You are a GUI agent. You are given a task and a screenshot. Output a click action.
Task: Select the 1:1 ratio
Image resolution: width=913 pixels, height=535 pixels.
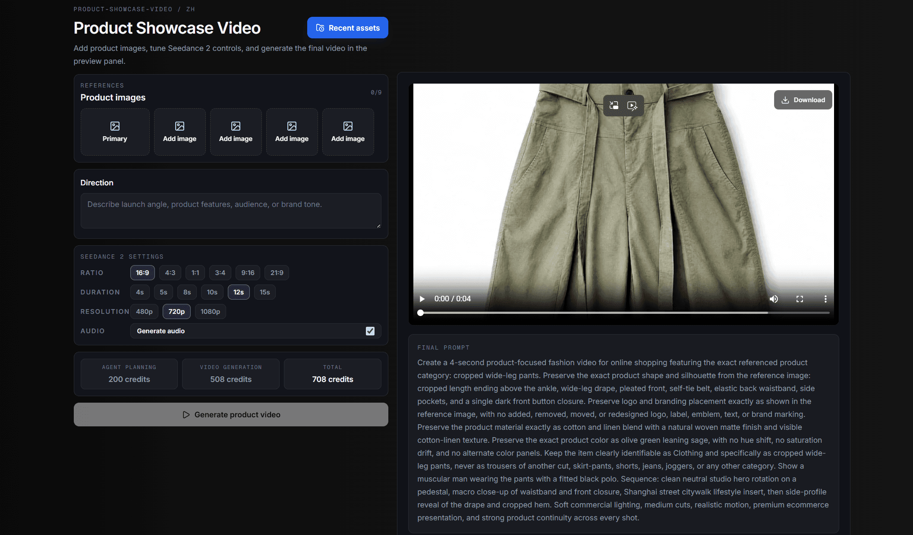coord(195,273)
